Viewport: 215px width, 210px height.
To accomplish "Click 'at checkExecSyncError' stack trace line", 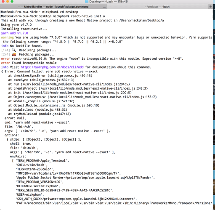I will pos(50,76).
